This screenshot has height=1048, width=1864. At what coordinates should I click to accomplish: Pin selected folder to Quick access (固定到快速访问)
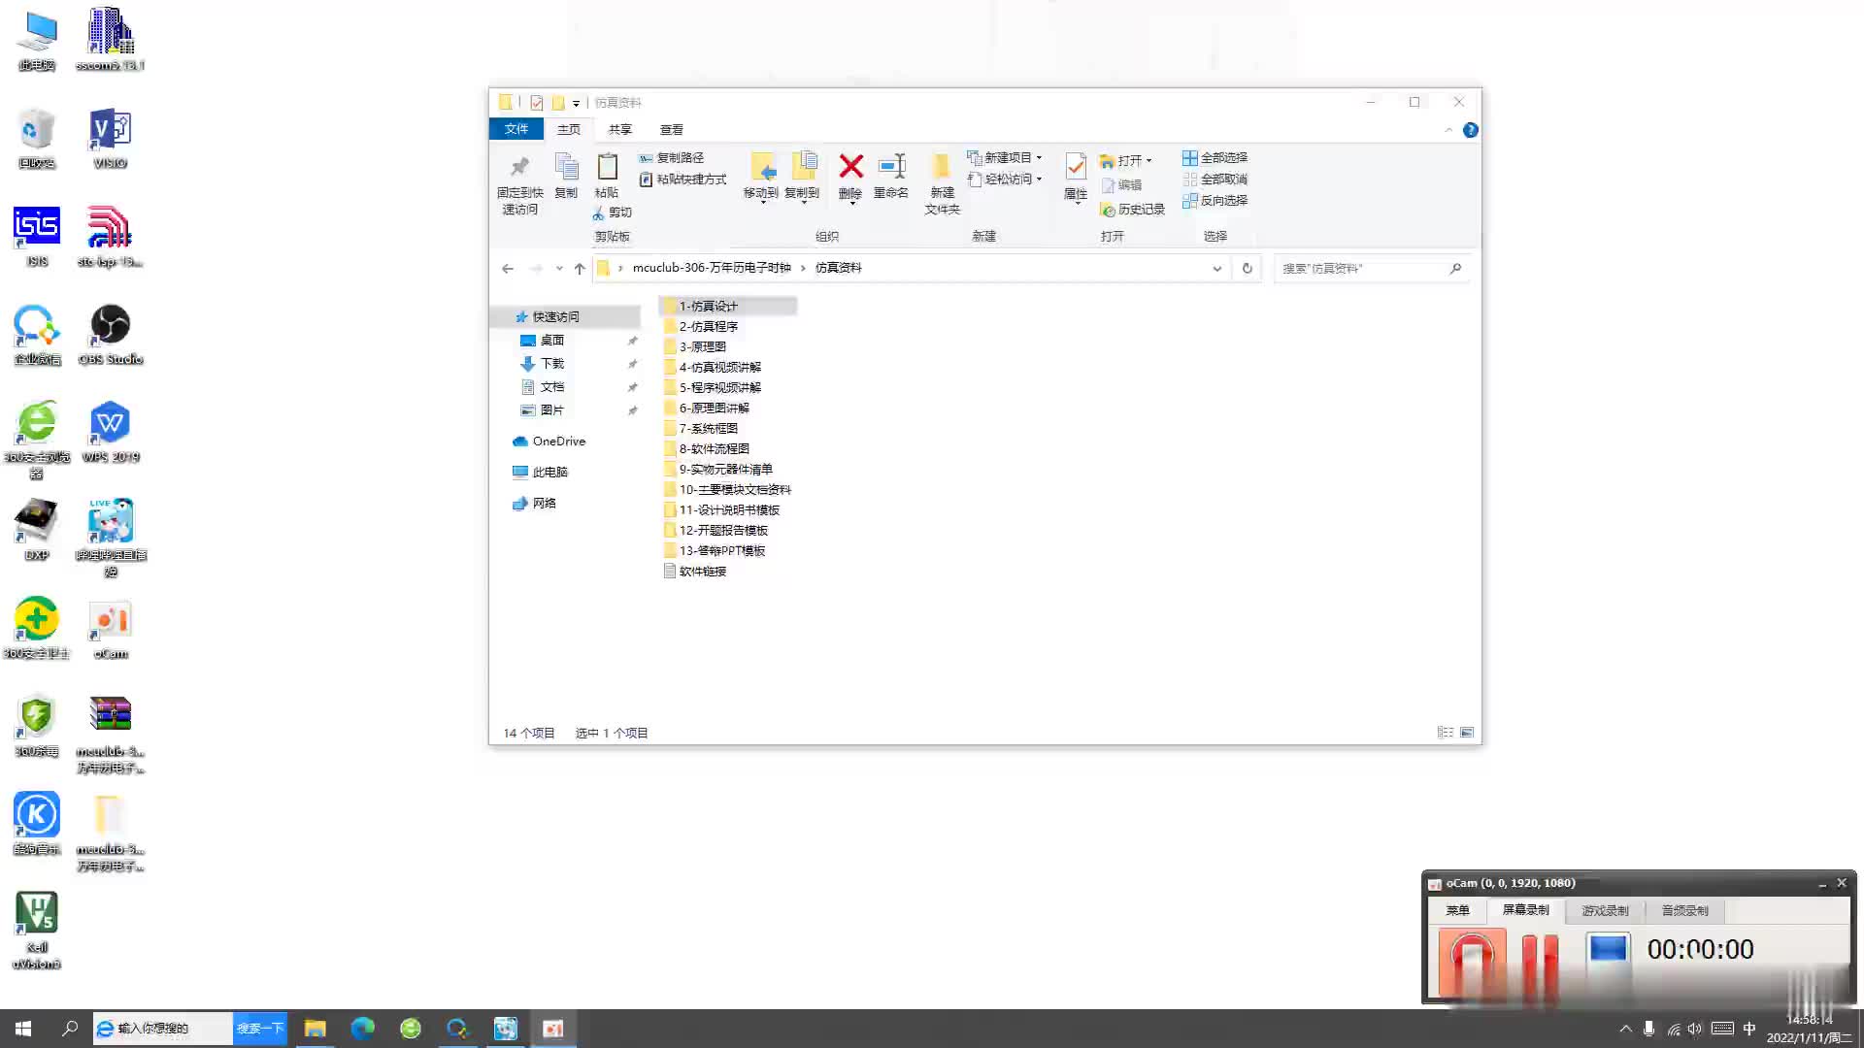(519, 184)
